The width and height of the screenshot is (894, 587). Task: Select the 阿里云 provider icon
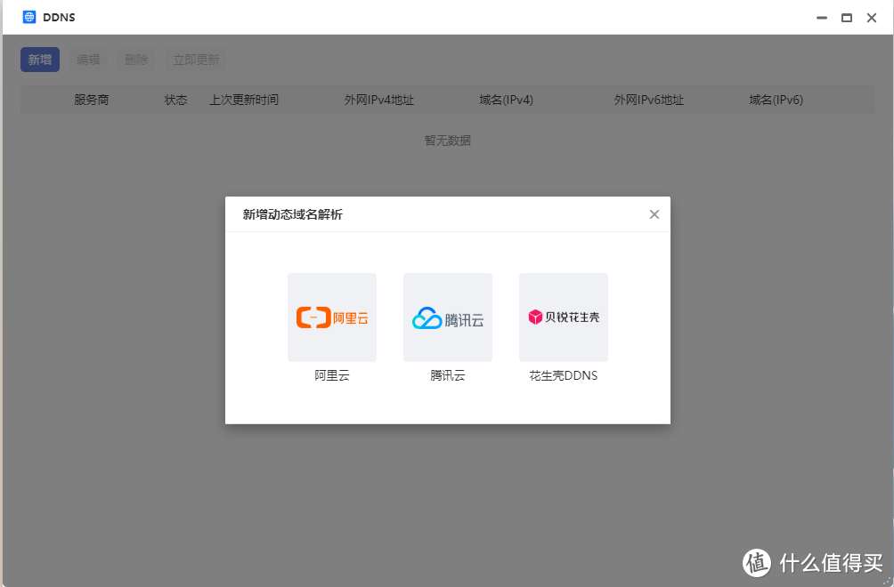coord(331,317)
